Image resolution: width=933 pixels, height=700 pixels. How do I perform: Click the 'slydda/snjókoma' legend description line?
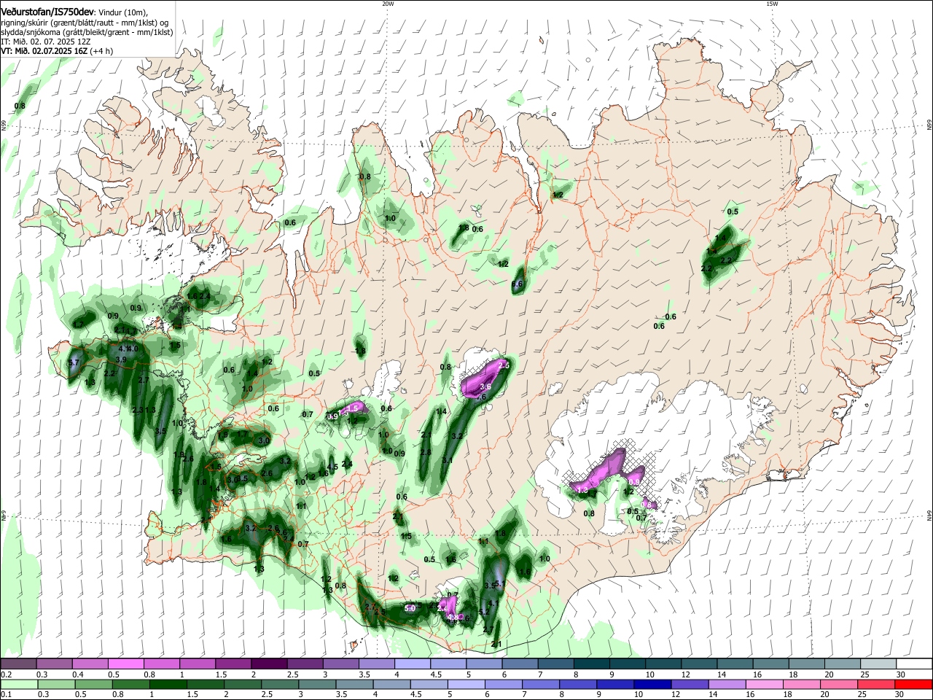(x=87, y=32)
